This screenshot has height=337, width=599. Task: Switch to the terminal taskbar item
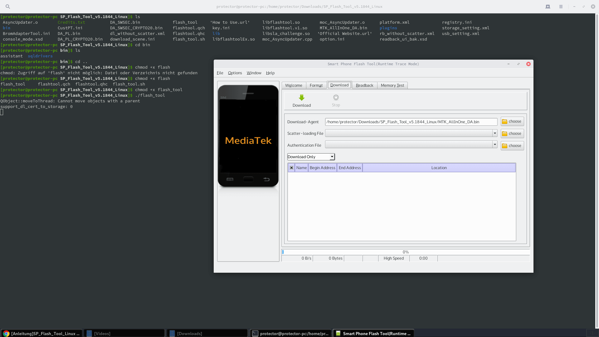click(x=290, y=333)
